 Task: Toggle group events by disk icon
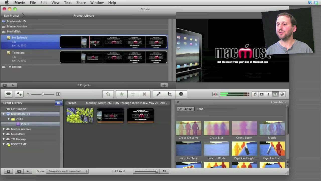(x=58, y=103)
